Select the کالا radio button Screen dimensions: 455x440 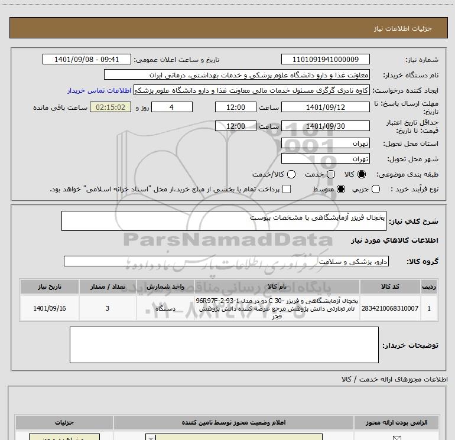362,174
